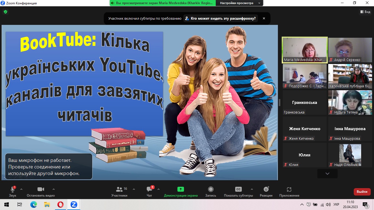Expand audio options arrow next to Звук
374x210 pixels.
click(x=21, y=189)
